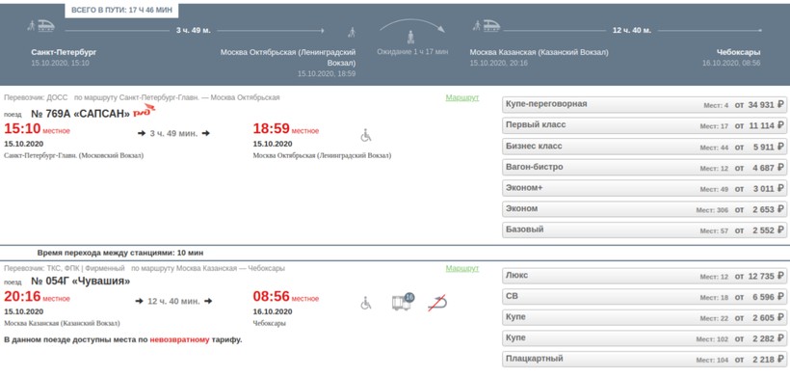790x377 pixels.
Task: Open the Маршрут link for train 769А
Action: coord(462,97)
